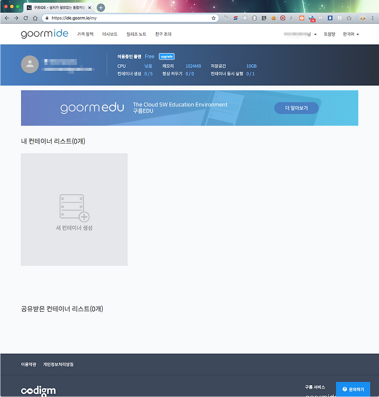Click the 컨테이너 생성 0 / 5 count
The height and width of the screenshot is (397, 379).
148,74
